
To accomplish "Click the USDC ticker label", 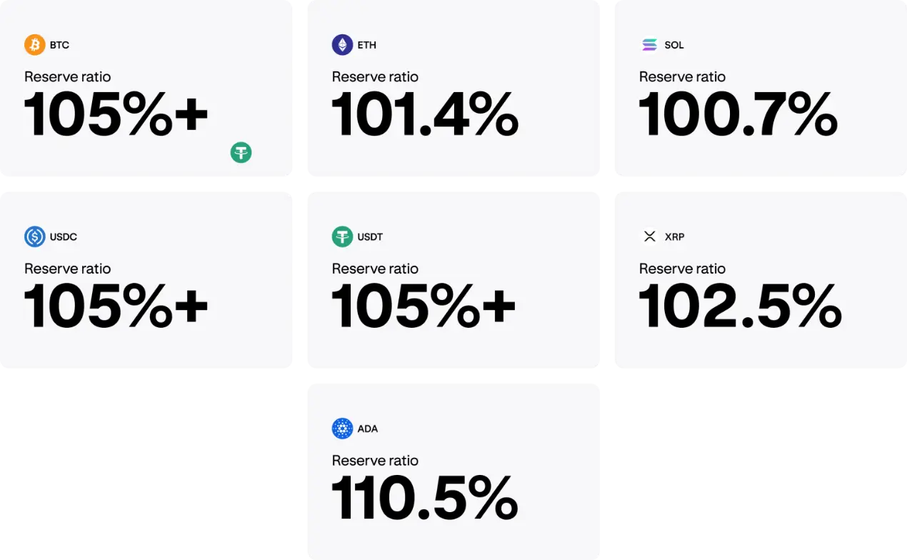I will [x=64, y=236].
